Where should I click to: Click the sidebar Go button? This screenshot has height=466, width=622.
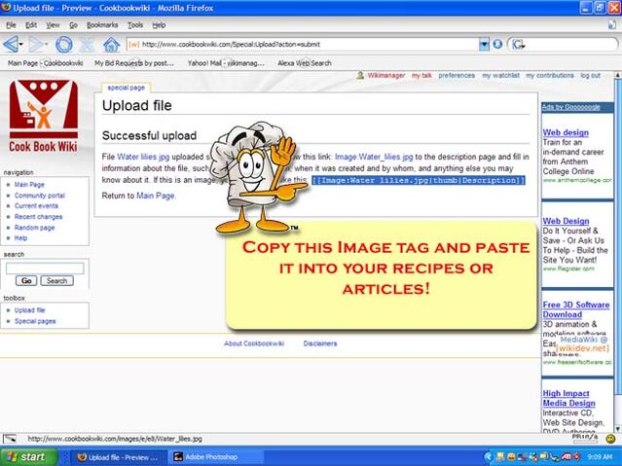click(x=26, y=281)
